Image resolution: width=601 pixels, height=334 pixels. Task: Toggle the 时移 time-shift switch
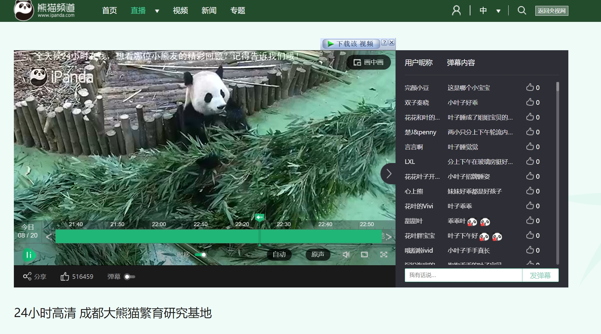[201, 255]
